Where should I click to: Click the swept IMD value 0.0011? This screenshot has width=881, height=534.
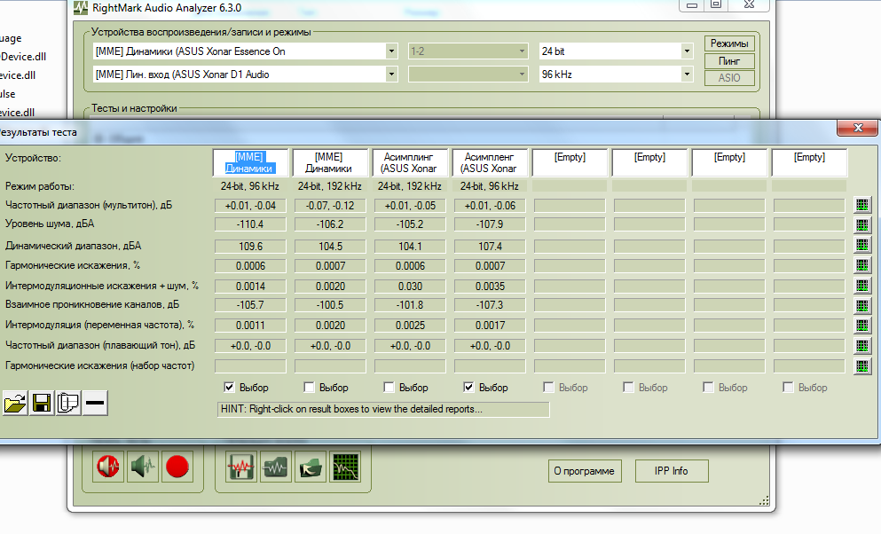point(250,326)
